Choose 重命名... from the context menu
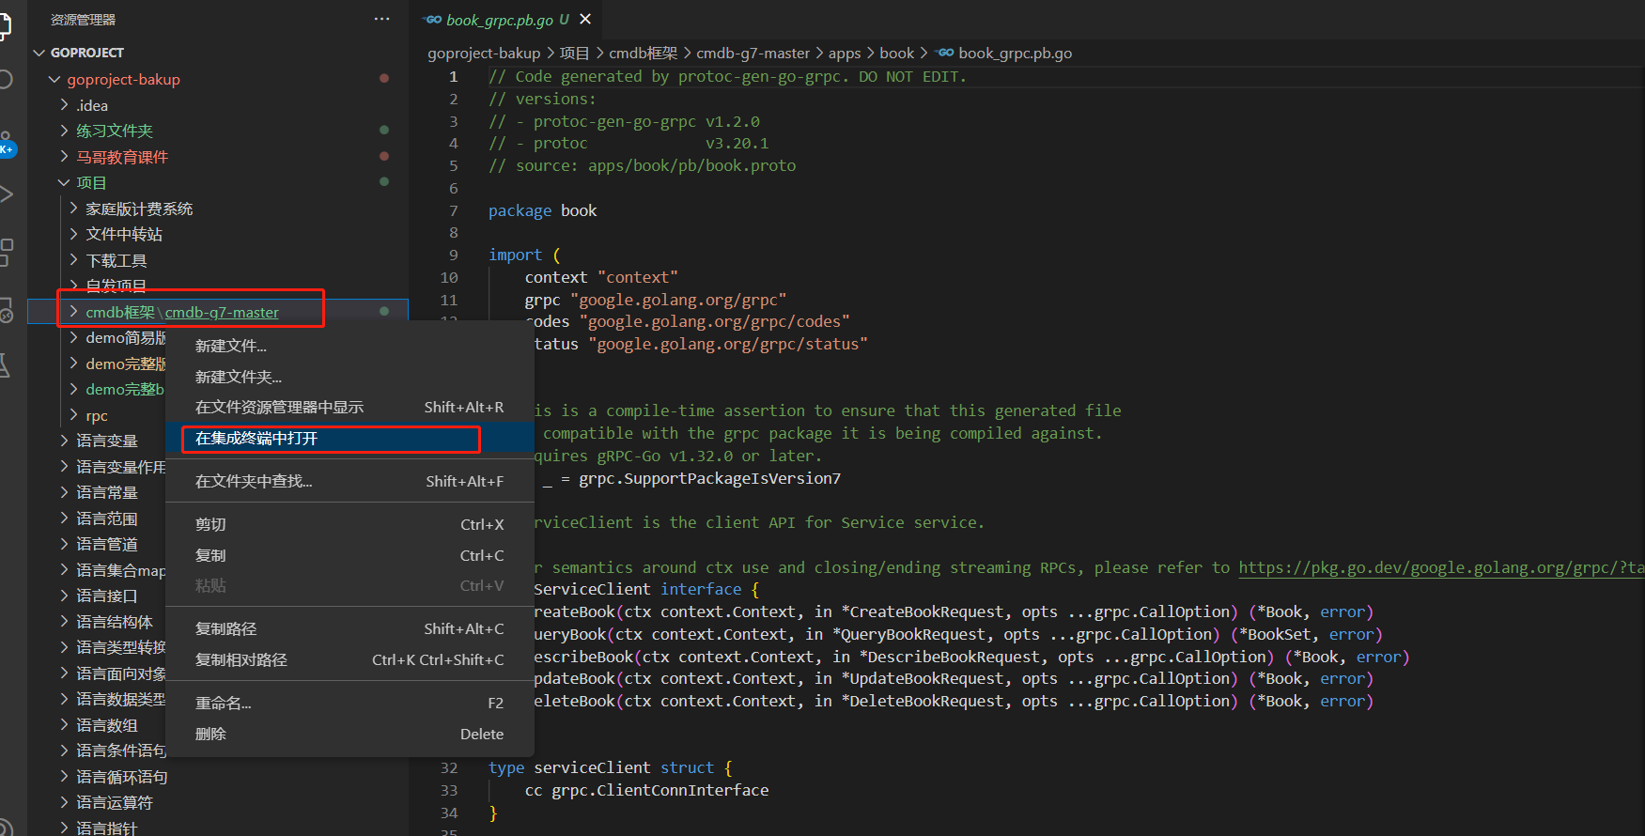 click(349, 703)
